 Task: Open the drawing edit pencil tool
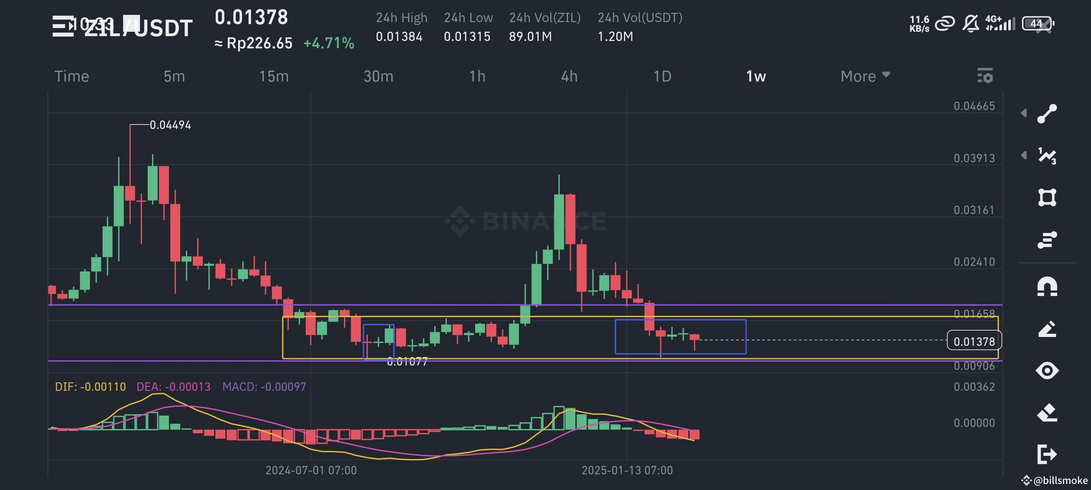pyautogui.click(x=1047, y=329)
